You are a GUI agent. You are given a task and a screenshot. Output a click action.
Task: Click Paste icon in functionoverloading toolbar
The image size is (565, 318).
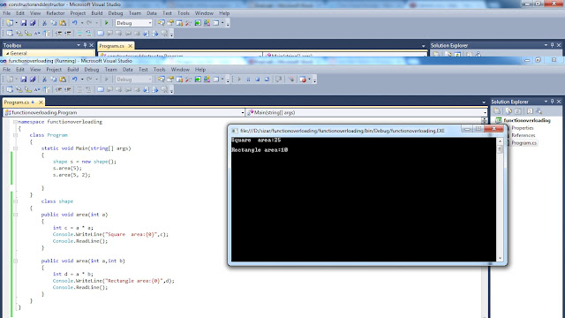pyautogui.click(x=63, y=79)
